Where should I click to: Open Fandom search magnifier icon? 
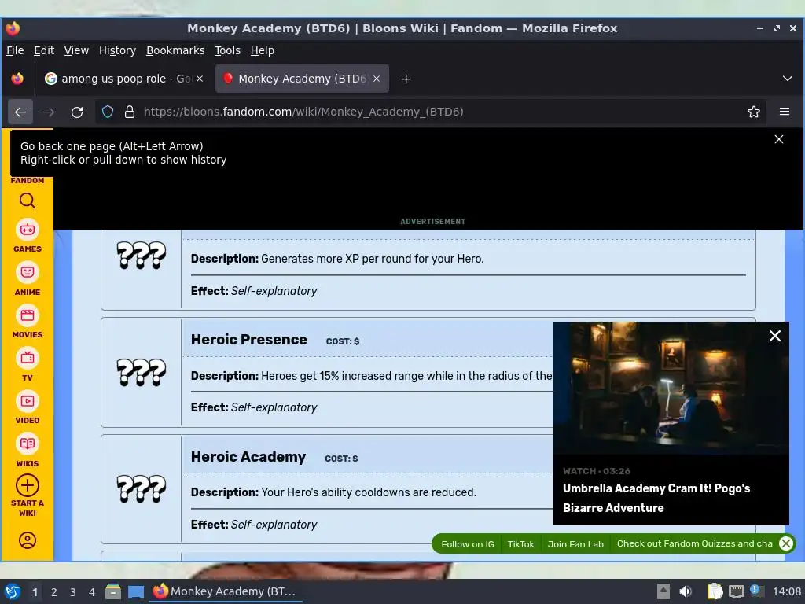click(x=28, y=201)
